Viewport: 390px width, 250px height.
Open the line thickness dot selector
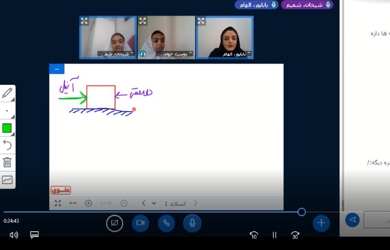(x=7, y=111)
